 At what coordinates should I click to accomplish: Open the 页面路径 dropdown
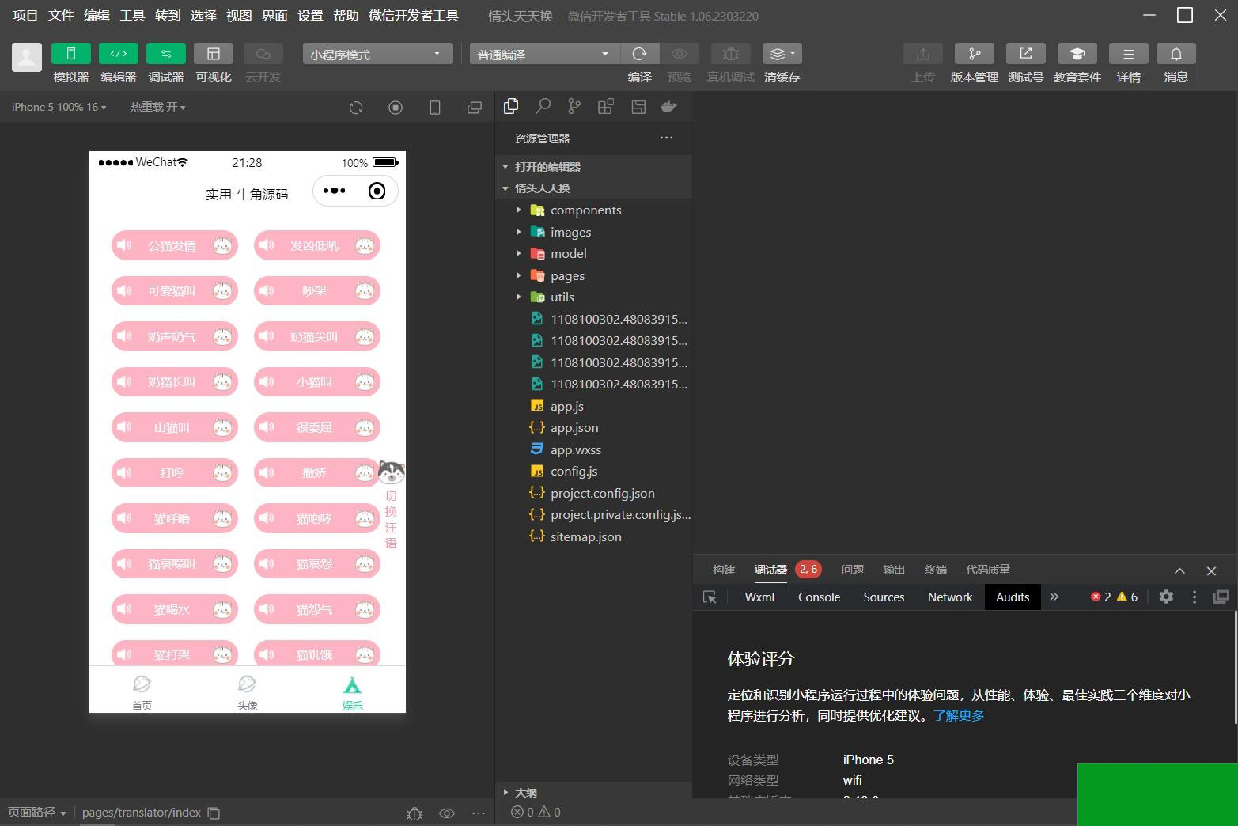tap(37, 813)
